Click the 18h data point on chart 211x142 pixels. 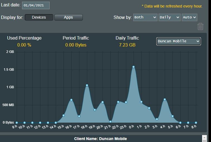click(87, 85)
